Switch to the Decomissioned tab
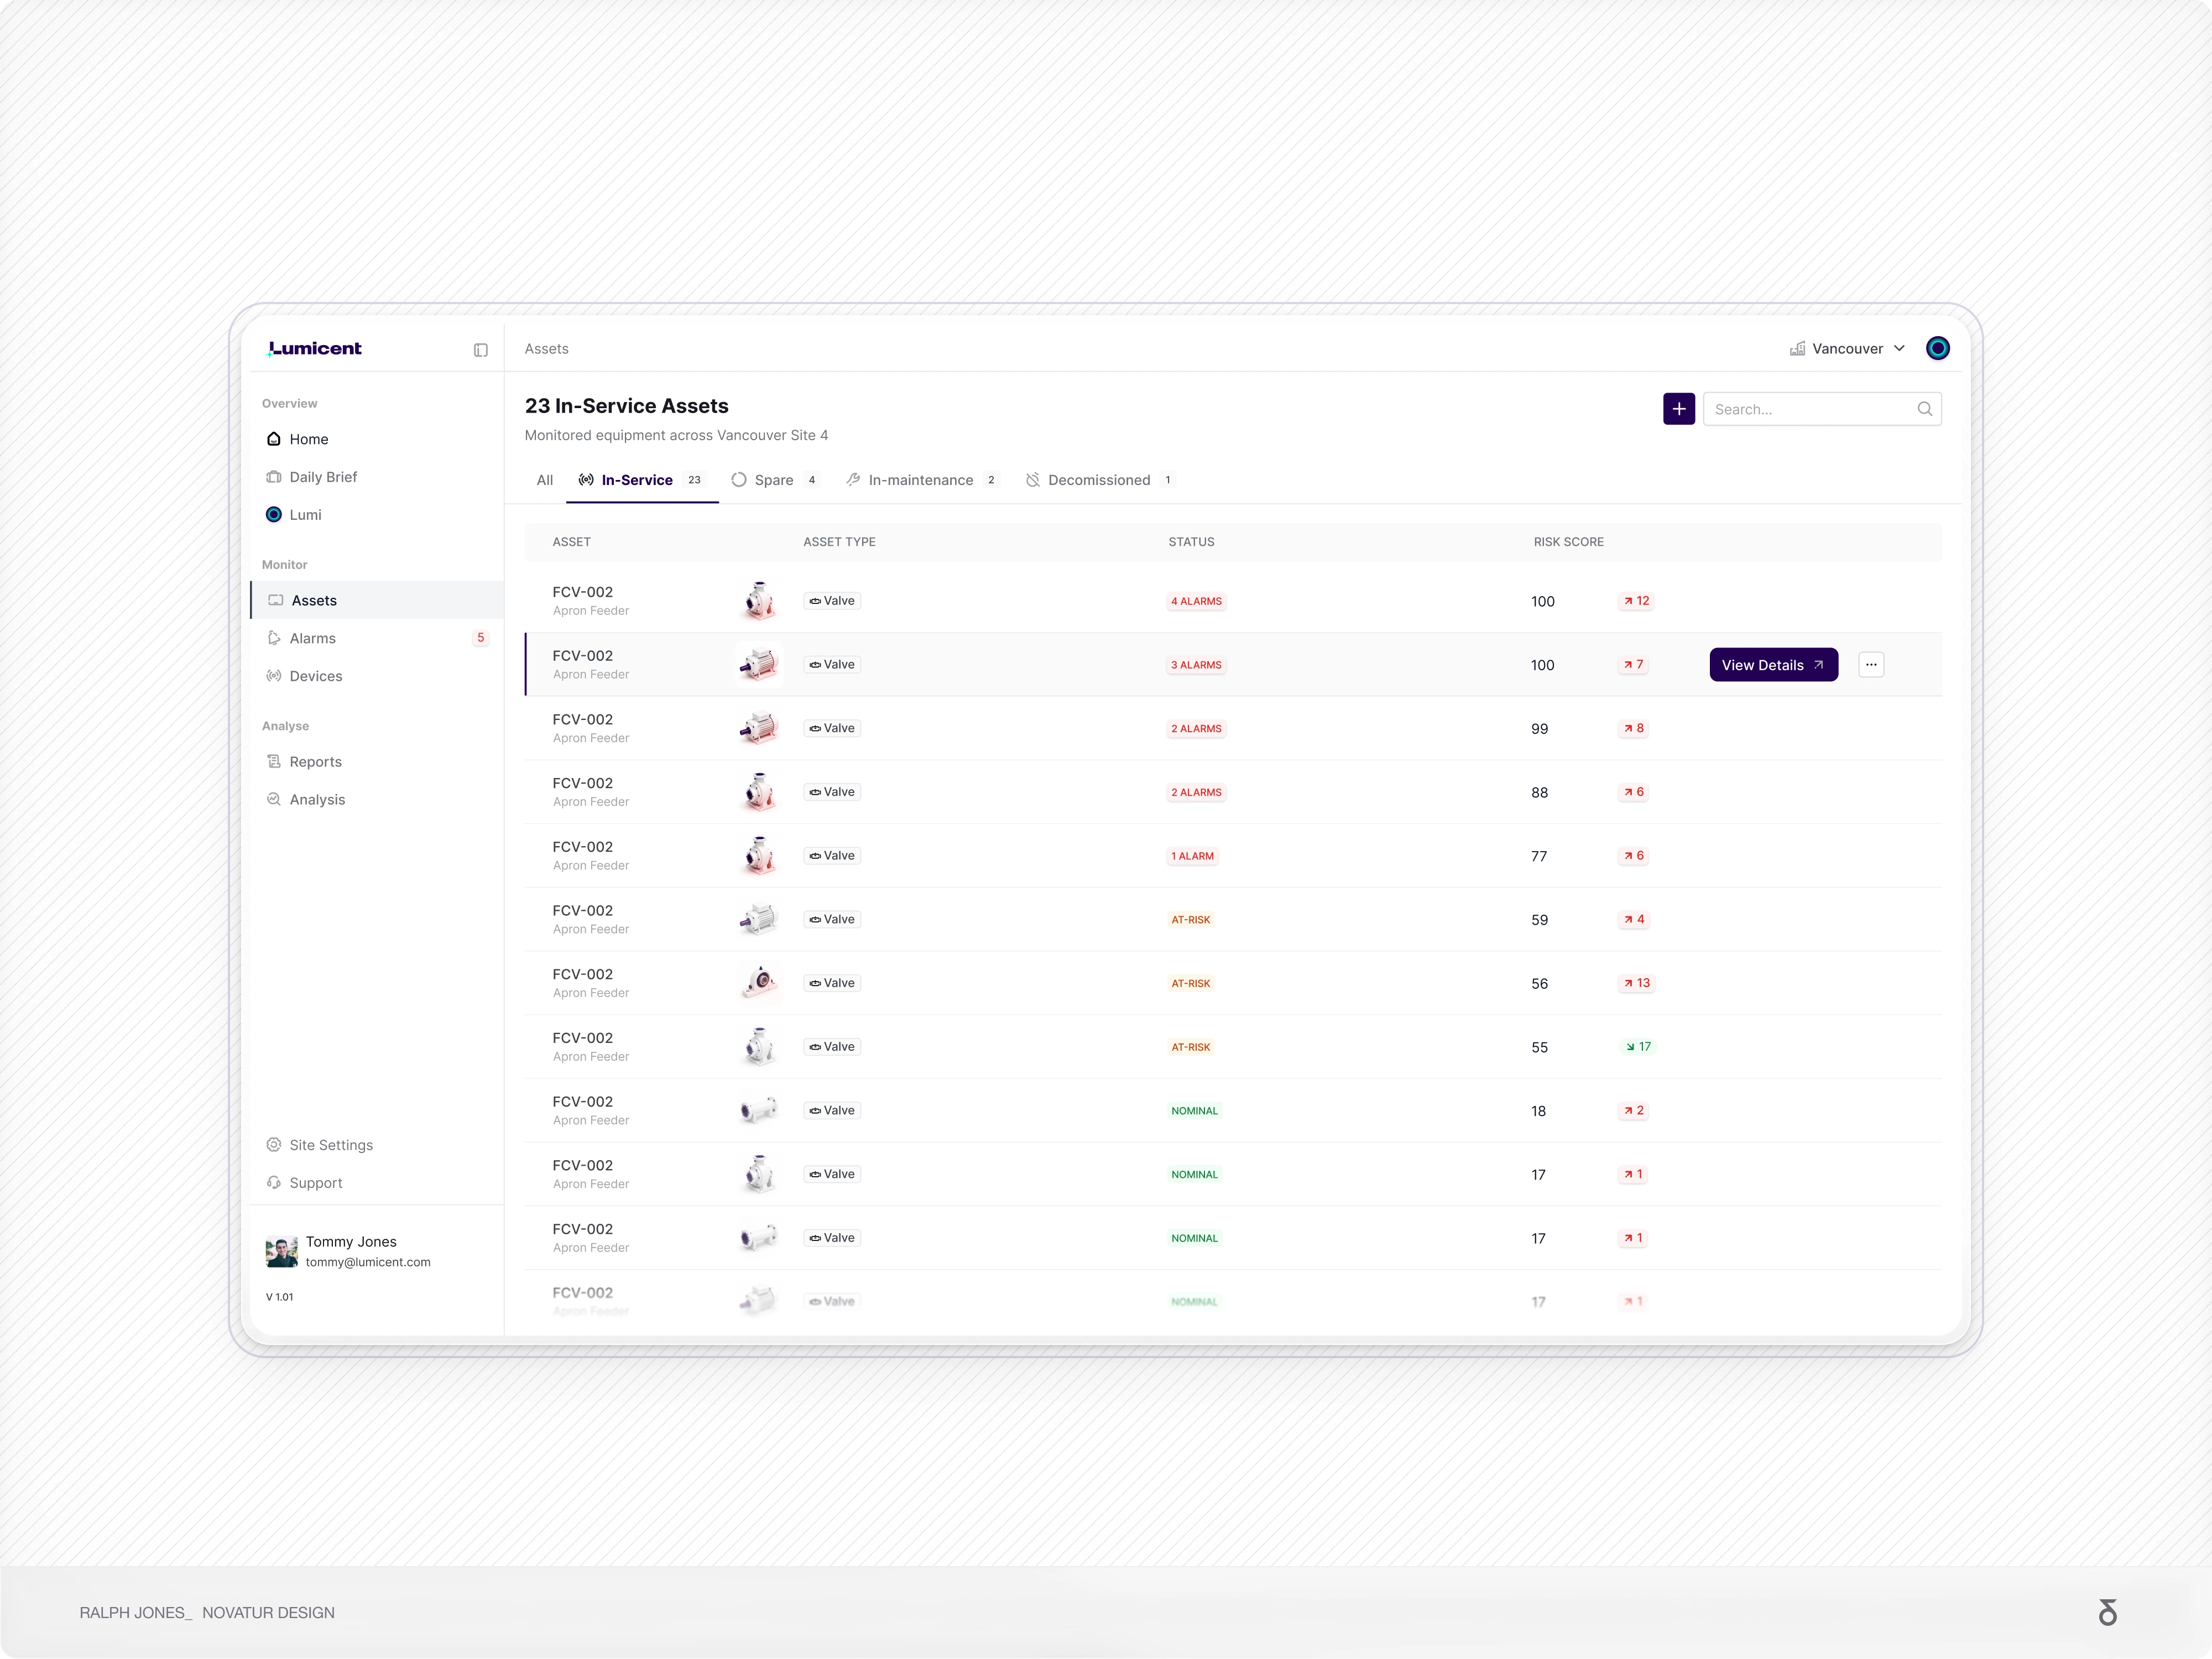Image resolution: width=2212 pixels, height=1659 pixels. click(1100, 480)
